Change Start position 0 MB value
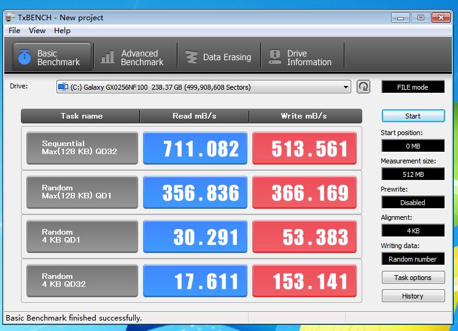The image size is (458, 331). click(413, 146)
